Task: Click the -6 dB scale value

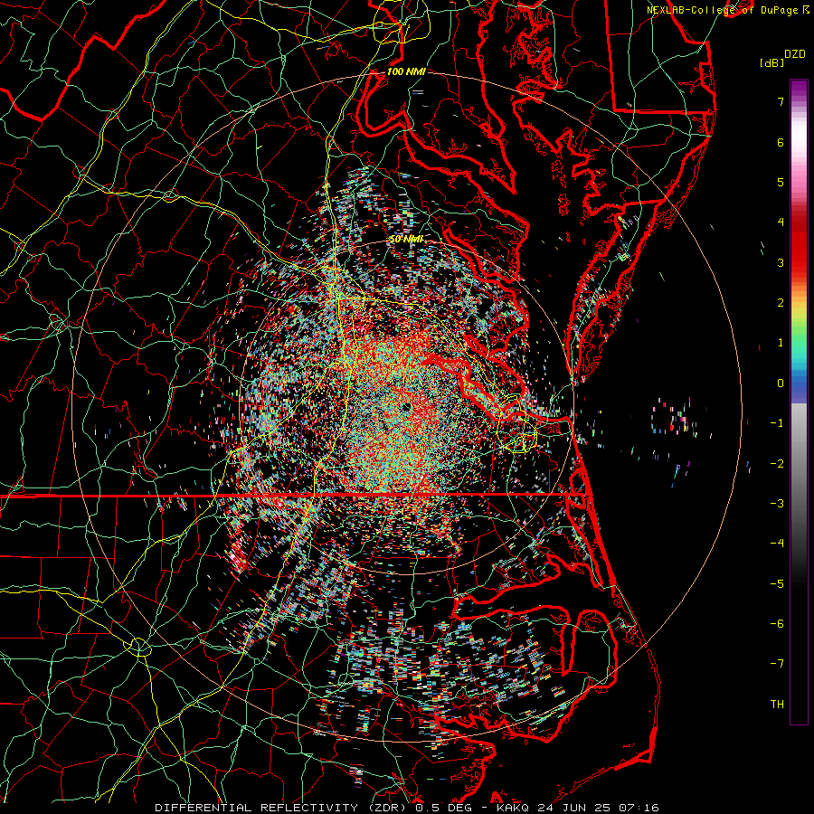Action: click(x=777, y=623)
